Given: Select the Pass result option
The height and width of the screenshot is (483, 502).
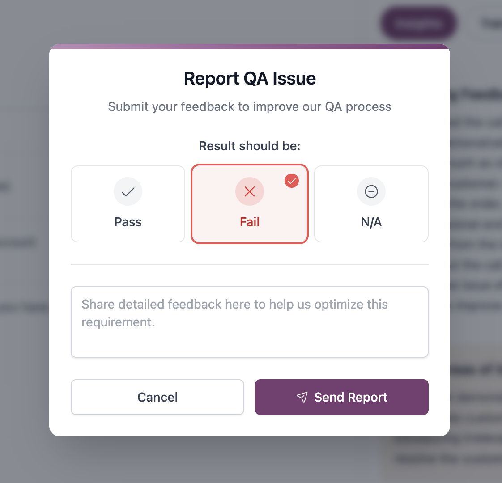Looking at the screenshot, I should point(128,204).
